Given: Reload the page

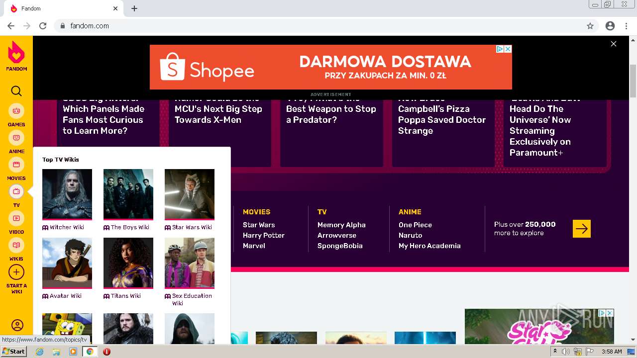Looking at the screenshot, I should [x=43, y=26].
